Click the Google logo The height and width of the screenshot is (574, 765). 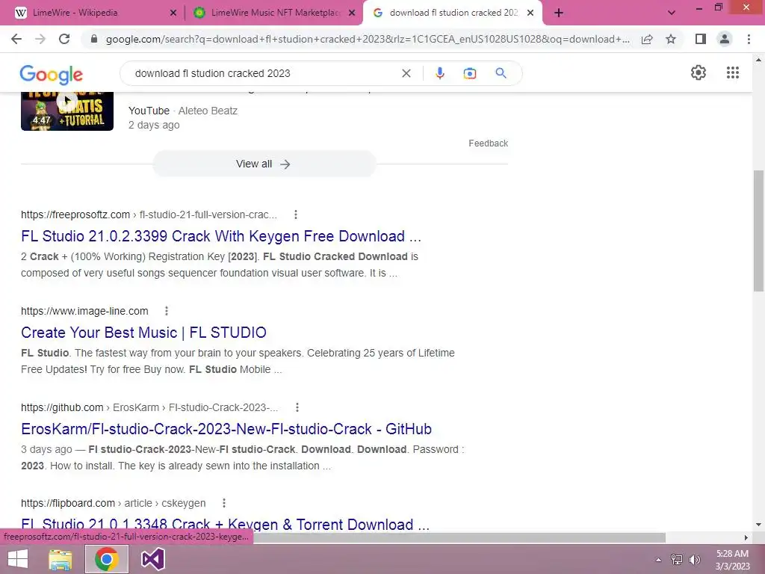coord(52,74)
